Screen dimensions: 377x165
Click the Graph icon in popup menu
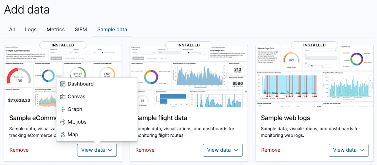click(x=63, y=110)
